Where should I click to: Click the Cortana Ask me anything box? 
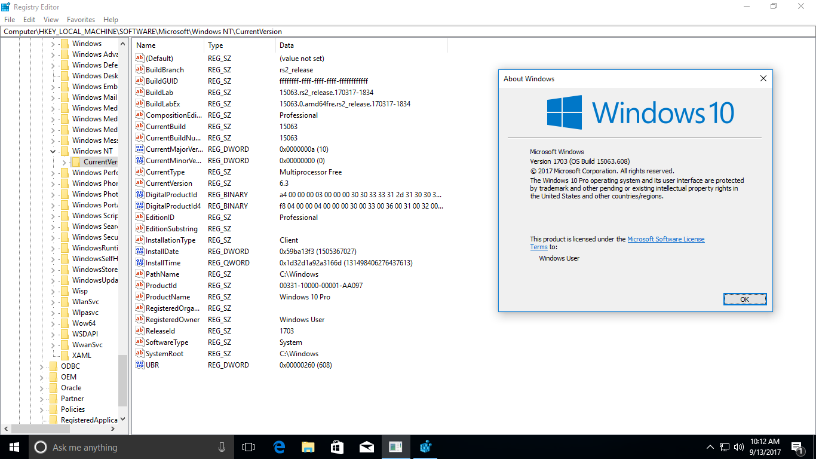click(131, 447)
